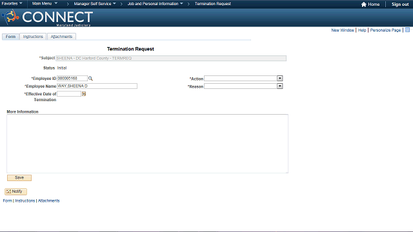
Task: Click Sign out link
Action: coord(400,5)
